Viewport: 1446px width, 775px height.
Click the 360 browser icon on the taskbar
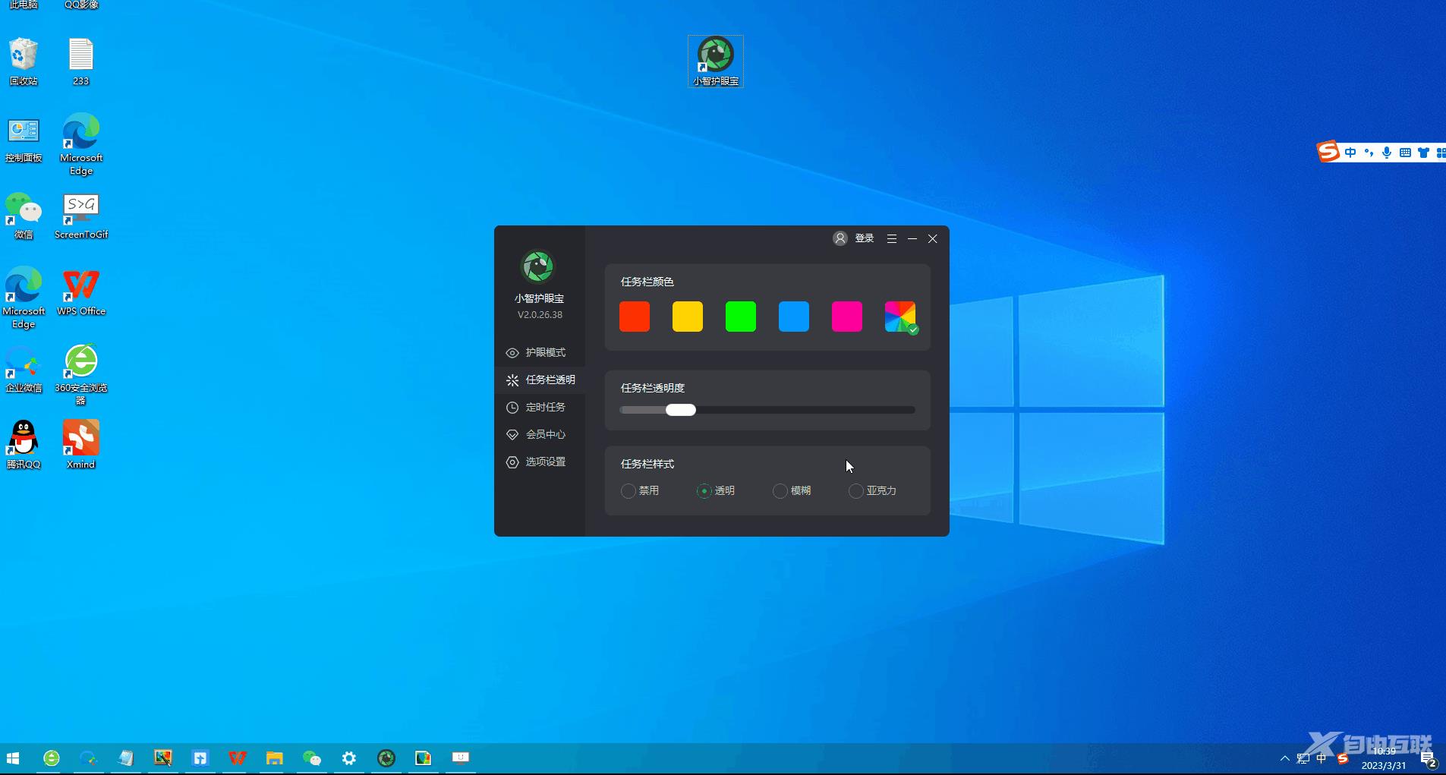tap(52, 758)
